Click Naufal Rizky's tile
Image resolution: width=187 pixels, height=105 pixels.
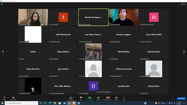[124, 52]
